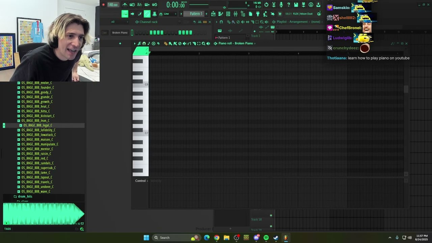Click the undo history circular arrow icon

pos(266,5)
